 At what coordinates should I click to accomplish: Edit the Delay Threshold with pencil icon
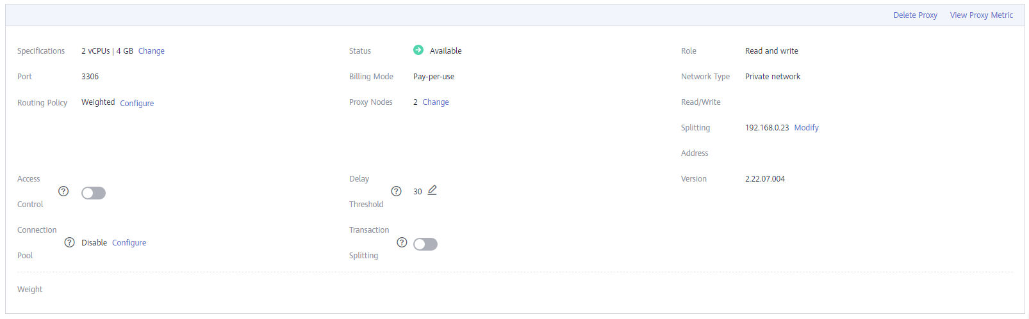(432, 191)
